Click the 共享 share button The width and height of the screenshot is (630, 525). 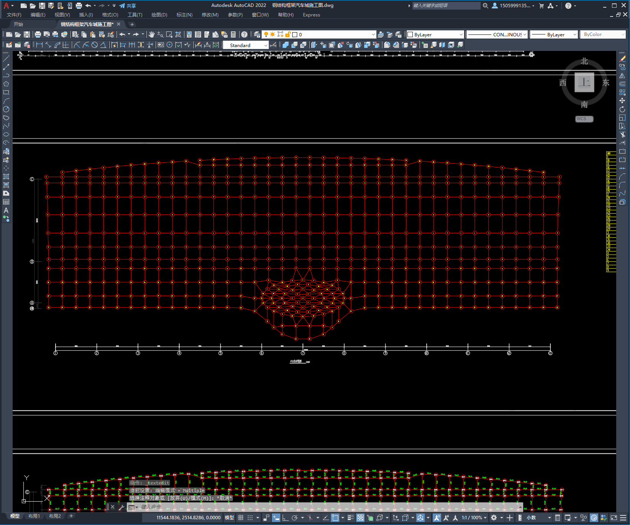(128, 6)
